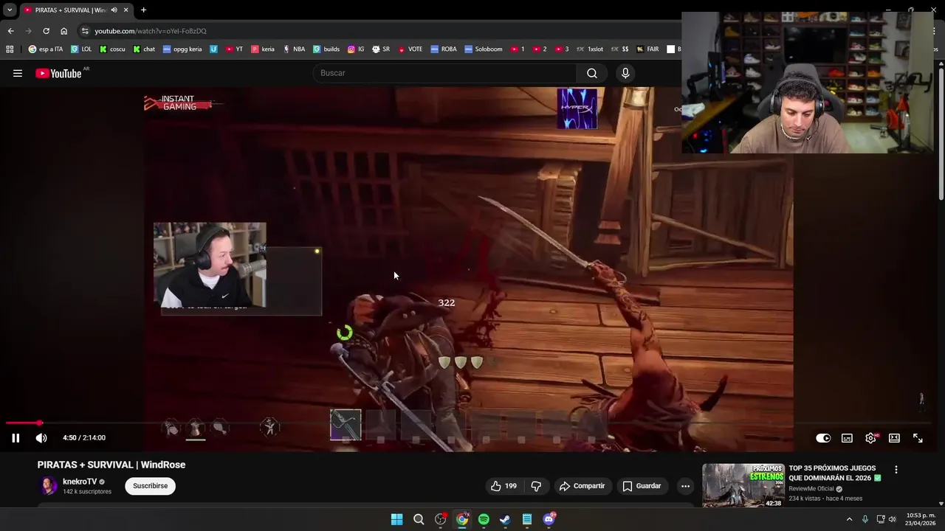
Task: Open 'TOP 35 PRÓXIMOS JUEGOS' video title
Action: (834, 473)
